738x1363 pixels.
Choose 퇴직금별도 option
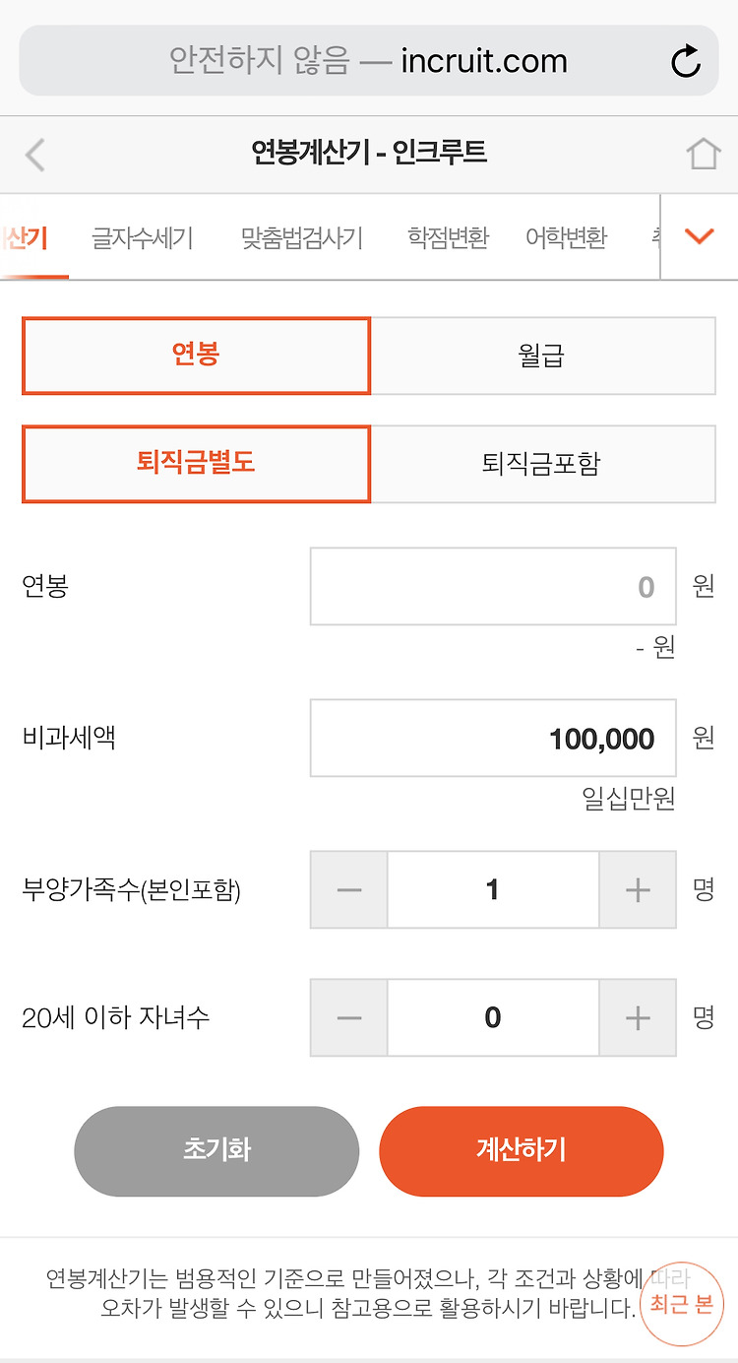pos(196,464)
